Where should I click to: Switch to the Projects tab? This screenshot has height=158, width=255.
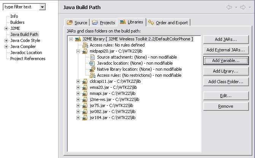[x=103, y=22]
